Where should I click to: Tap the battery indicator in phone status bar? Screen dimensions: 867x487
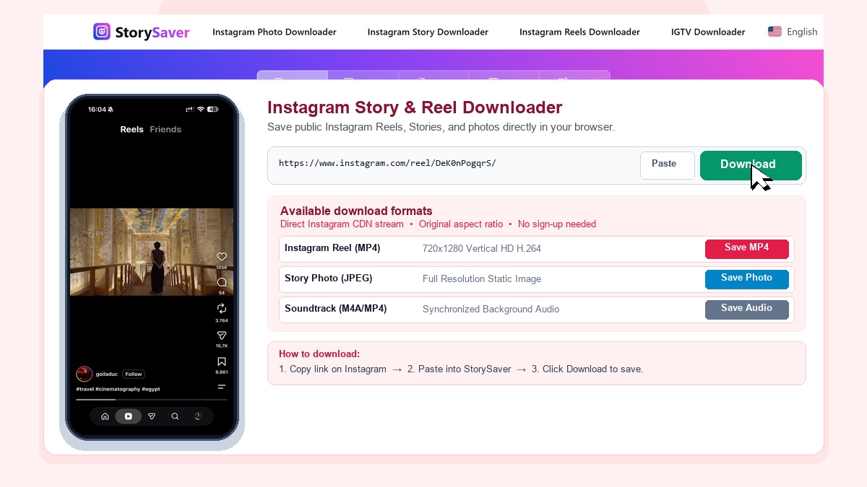coord(212,110)
